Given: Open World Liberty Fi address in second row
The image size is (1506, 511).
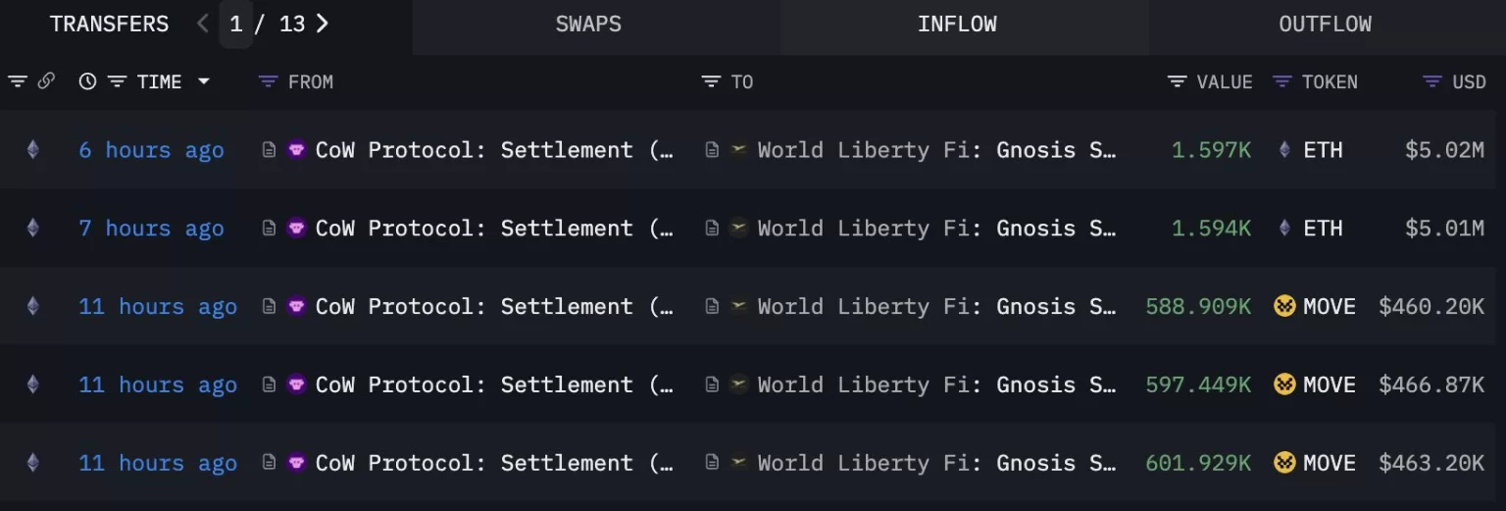Looking at the screenshot, I should point(936,228).
